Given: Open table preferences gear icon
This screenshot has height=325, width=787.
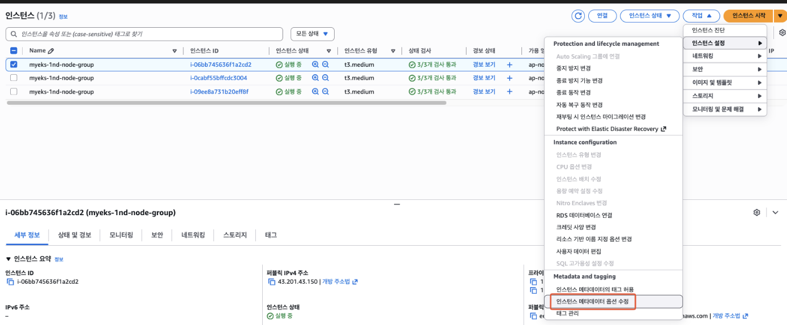Looking at the screenshot, I should pyautogui.click(x=782, y=33).
